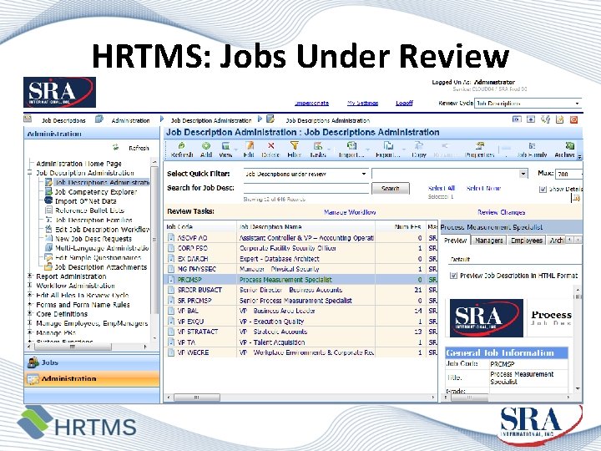This screenshot has width=601, height=451.
Task: Select the CORP FSO job row
Action: pyautogui.click(x=300, y=248)
